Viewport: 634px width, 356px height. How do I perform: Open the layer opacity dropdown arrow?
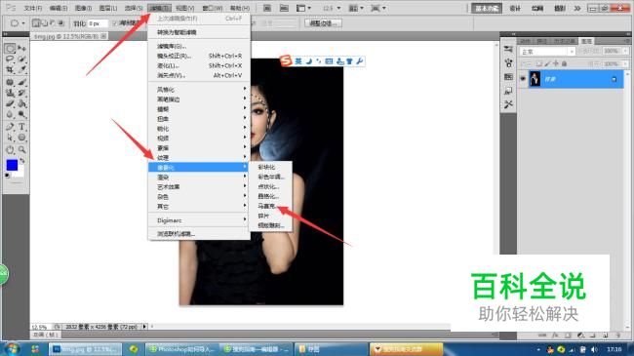[x=625, y=51]
